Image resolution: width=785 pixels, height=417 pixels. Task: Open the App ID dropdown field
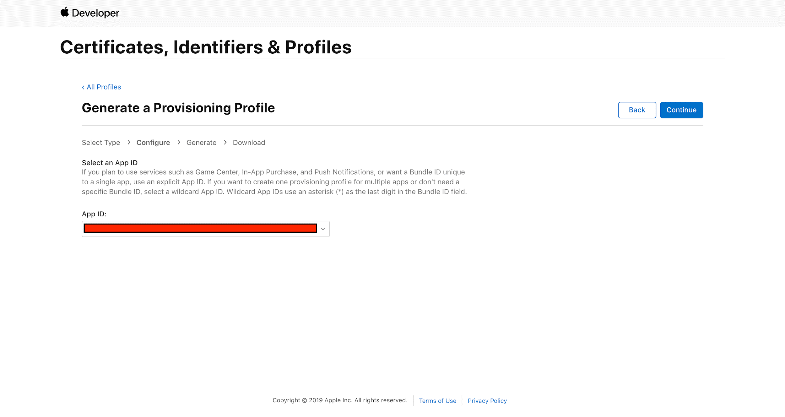point(200,229)
